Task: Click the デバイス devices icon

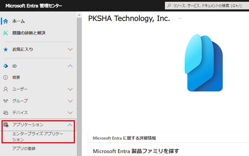Action: 6,113
